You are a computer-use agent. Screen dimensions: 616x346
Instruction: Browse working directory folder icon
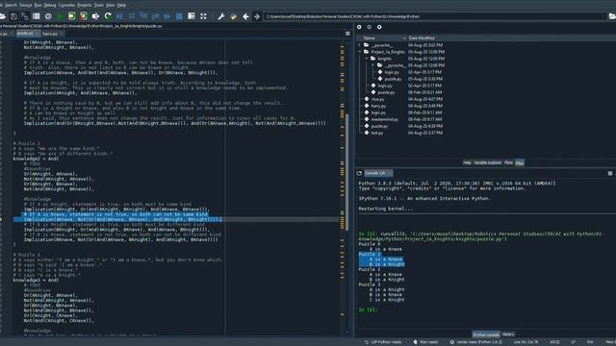(x=612, y=16)
